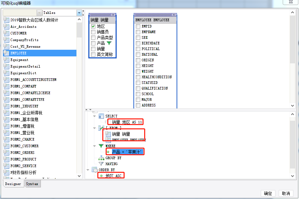
Task: Click the table icon beside CUSTOMER
Action: click(x=6, y=33)
